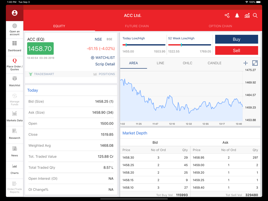
Task: Switch exchange to BSE
Action: (x=109, y=39)
